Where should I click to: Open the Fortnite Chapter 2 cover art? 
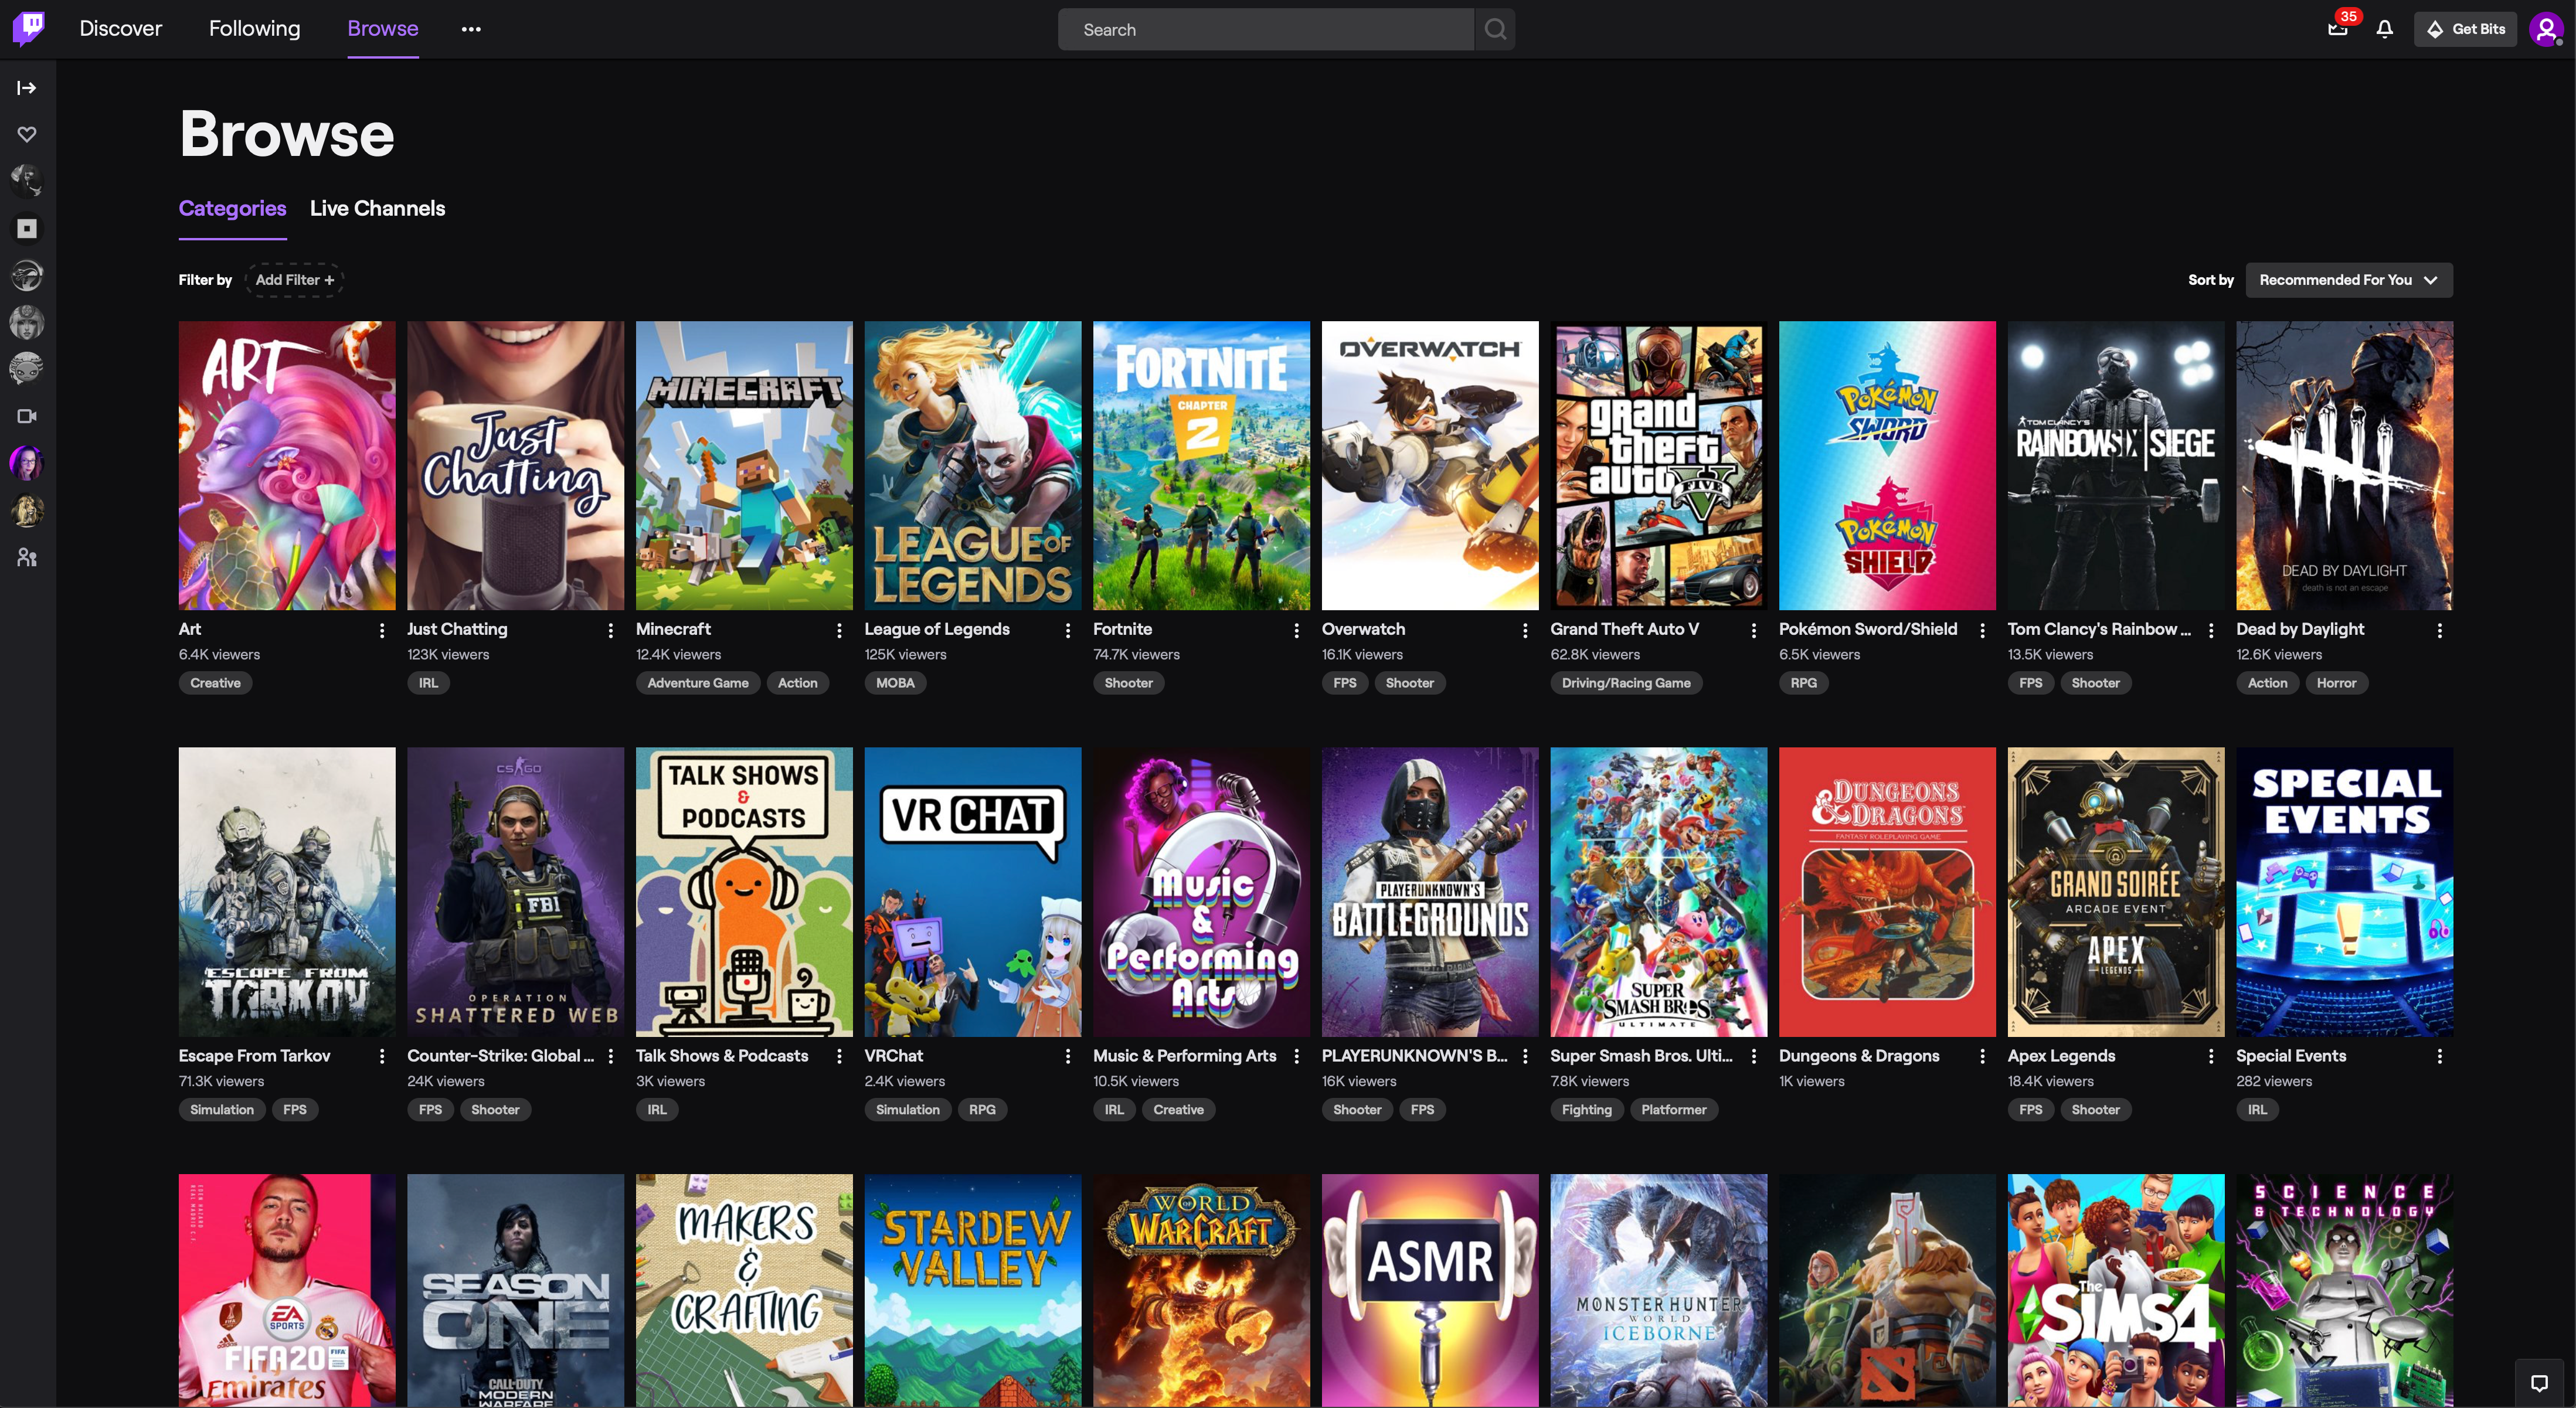(1201, 465)
